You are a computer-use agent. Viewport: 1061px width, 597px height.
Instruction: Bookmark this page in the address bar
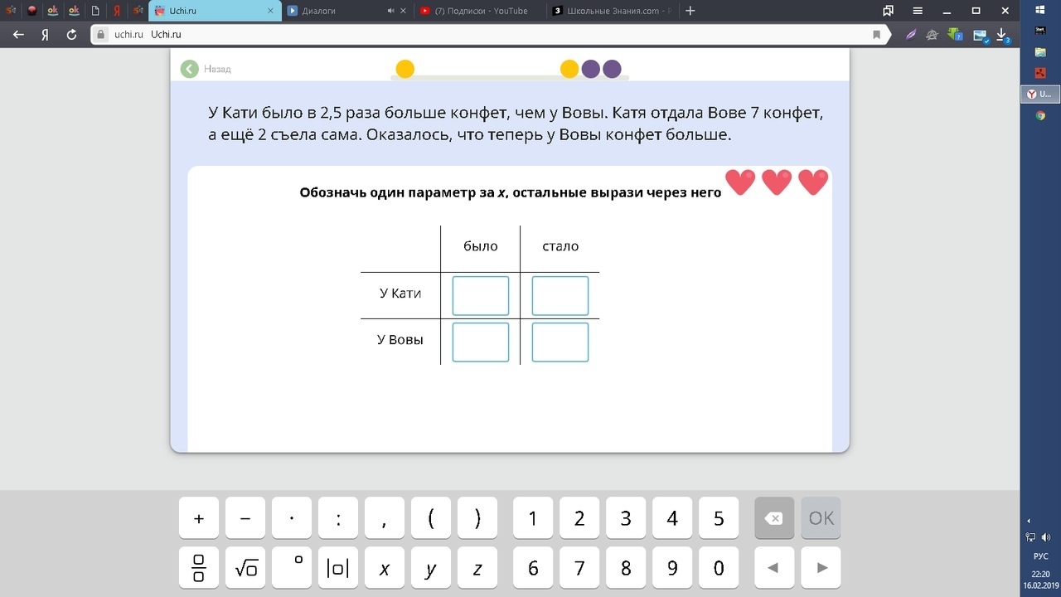click(x=876, y=35)
